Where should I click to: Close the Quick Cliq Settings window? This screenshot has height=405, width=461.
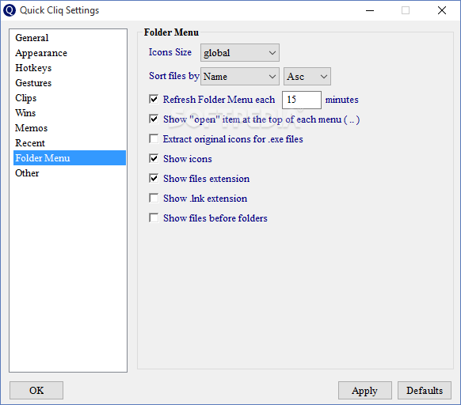442,10
